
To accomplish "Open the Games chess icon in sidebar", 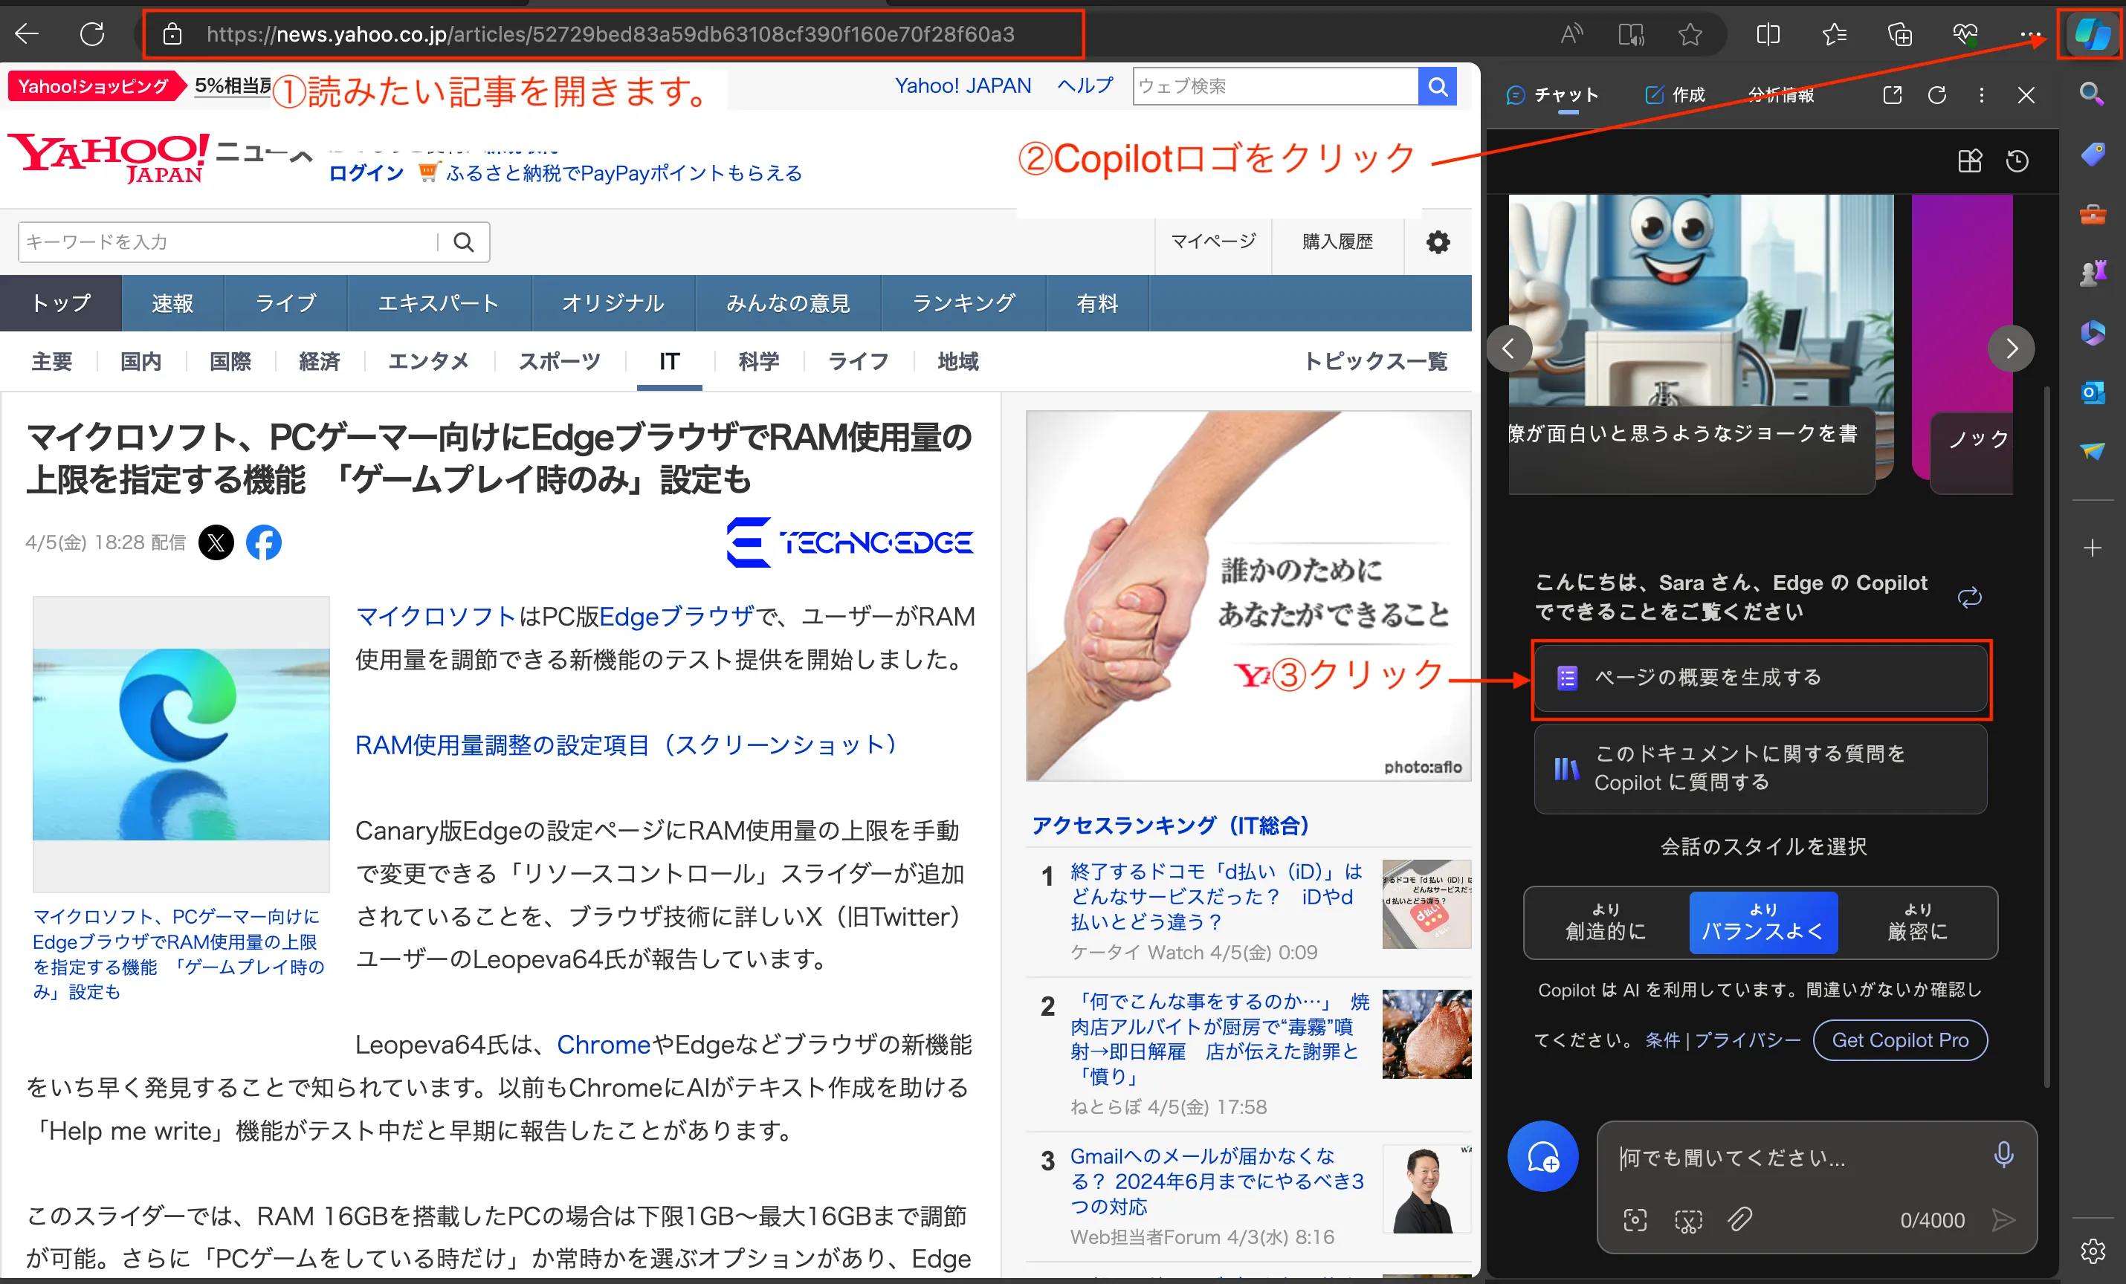I will pos(2092,273).
